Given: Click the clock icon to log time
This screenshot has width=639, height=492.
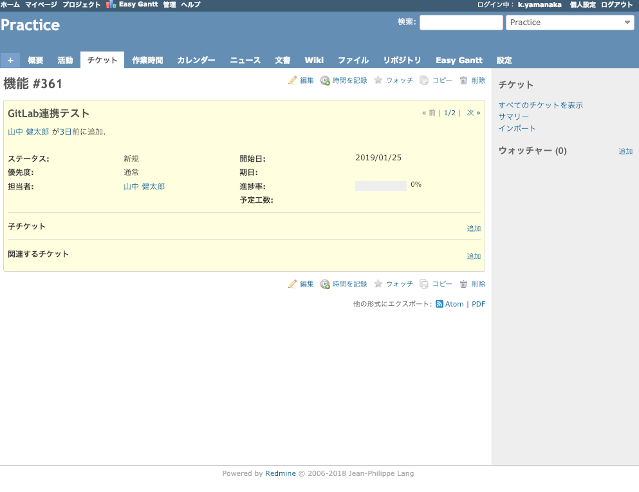Looking at the screenshot, I should 326,80.
